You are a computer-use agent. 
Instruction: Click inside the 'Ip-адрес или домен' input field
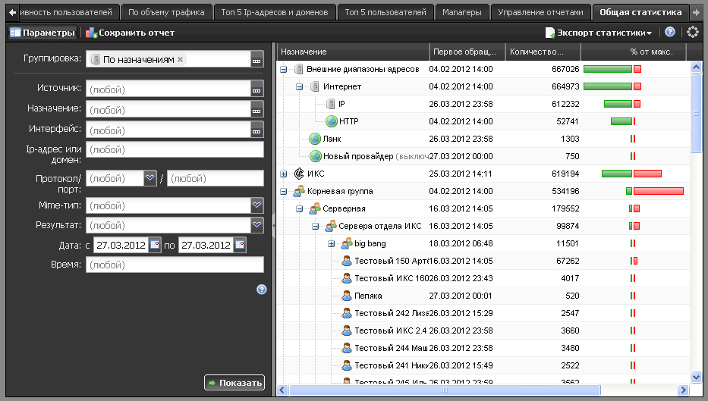[175, 149]
